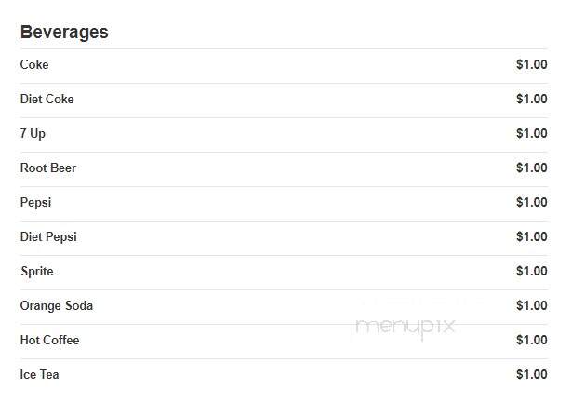
Task: Select the 7 Up item
Action: (33, 134)
